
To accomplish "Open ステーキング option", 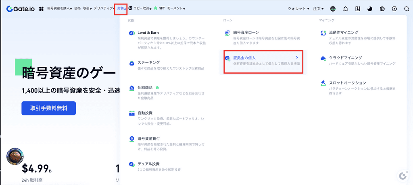I will [x=148, y=62].
